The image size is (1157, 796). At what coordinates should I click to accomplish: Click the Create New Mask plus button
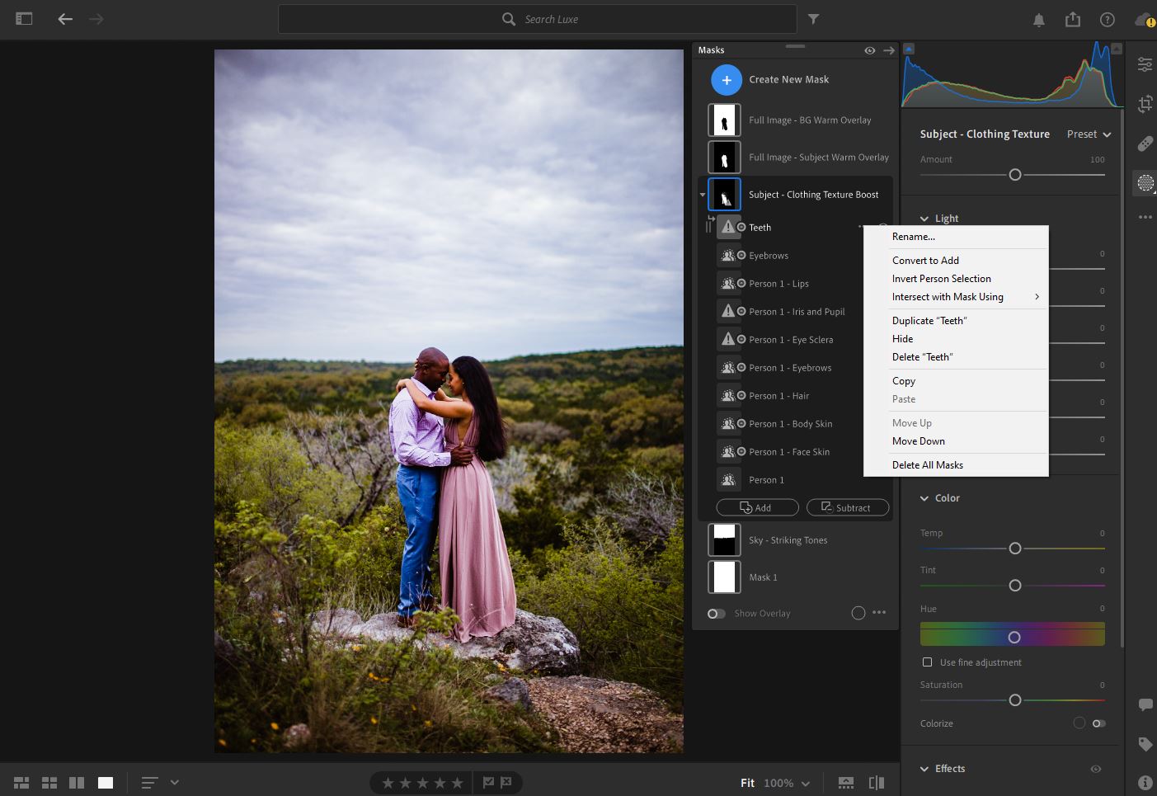[x=726, y=80]
